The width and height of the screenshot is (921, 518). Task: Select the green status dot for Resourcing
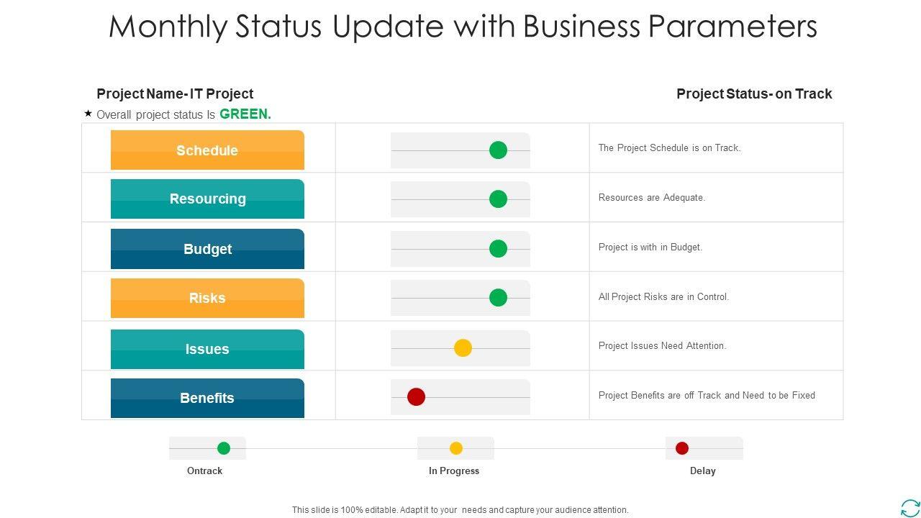(x=498, y=199)
